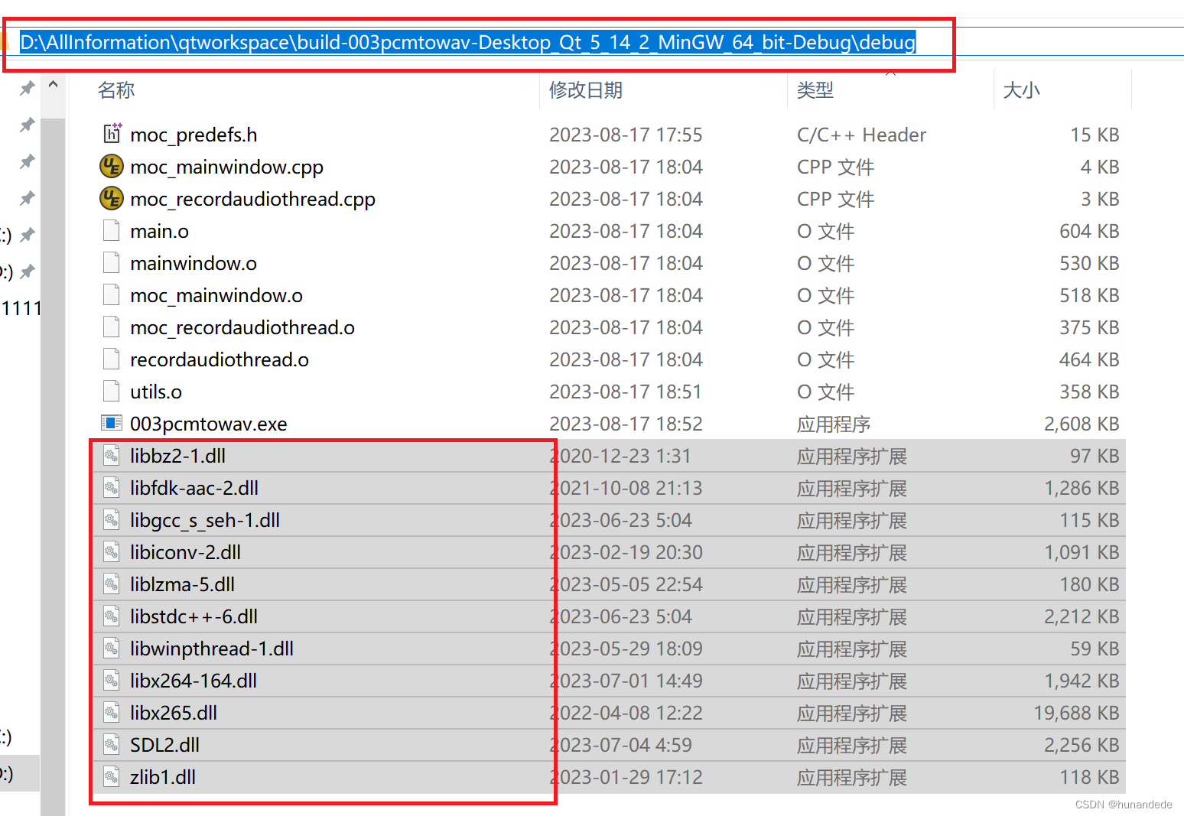The height and width of the screenshot is (816, 1184).
Task: Select the file name libstdc++-6.dll
Action: 194,616
